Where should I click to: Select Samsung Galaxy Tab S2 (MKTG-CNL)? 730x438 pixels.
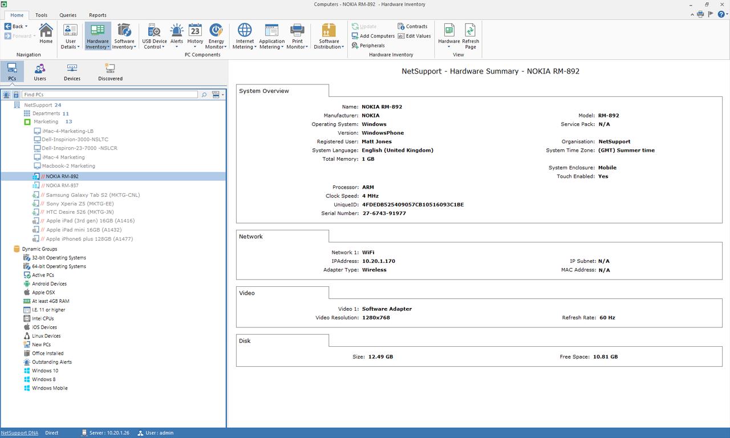[92, 195]
